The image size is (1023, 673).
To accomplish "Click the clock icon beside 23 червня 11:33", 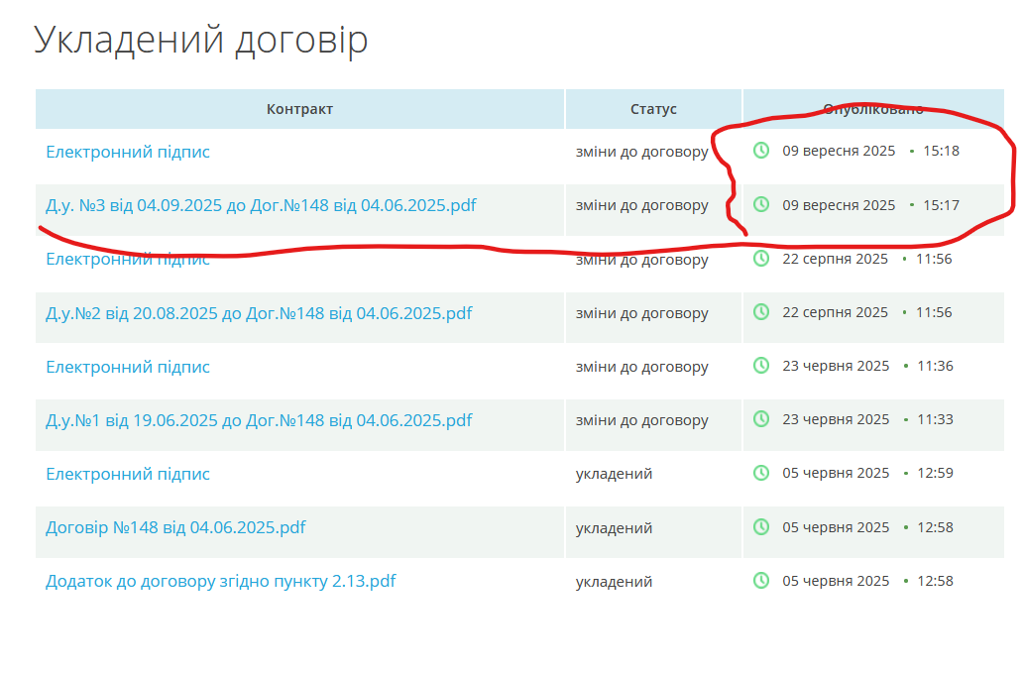I will pyautogui.click(x=761, y=419).
